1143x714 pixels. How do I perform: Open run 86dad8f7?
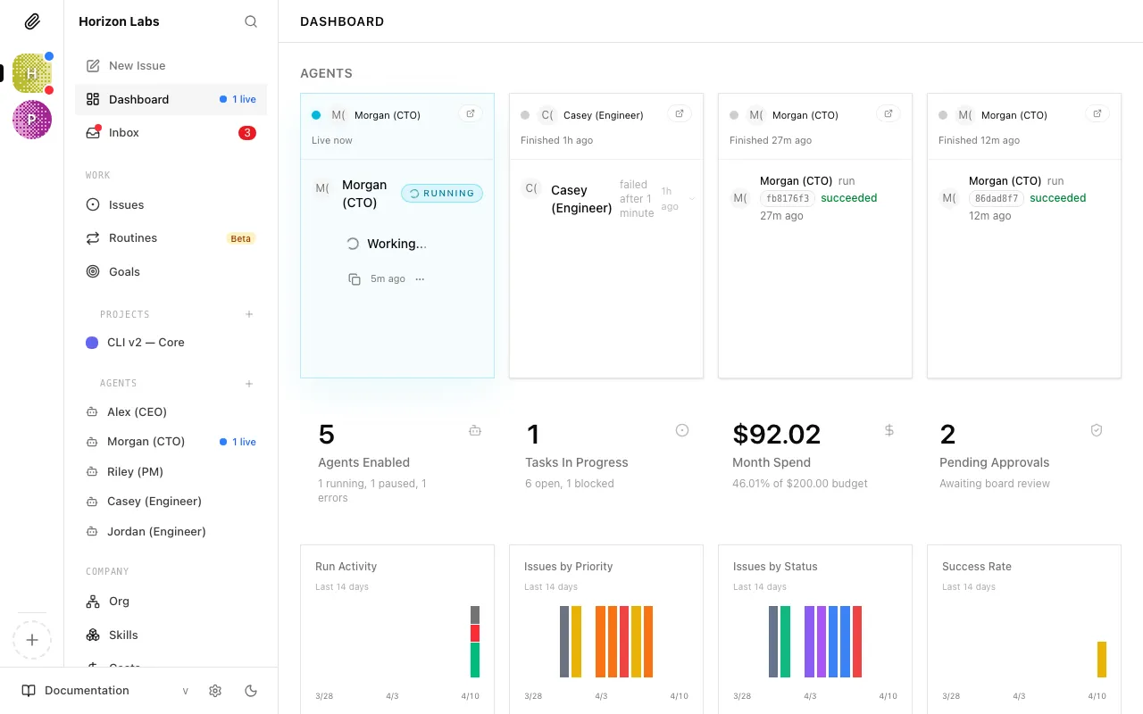click(996, 198)
